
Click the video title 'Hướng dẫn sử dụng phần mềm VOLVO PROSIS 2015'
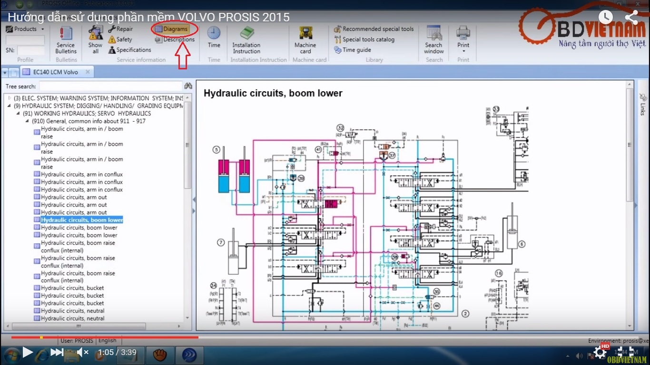click(148, 17)
